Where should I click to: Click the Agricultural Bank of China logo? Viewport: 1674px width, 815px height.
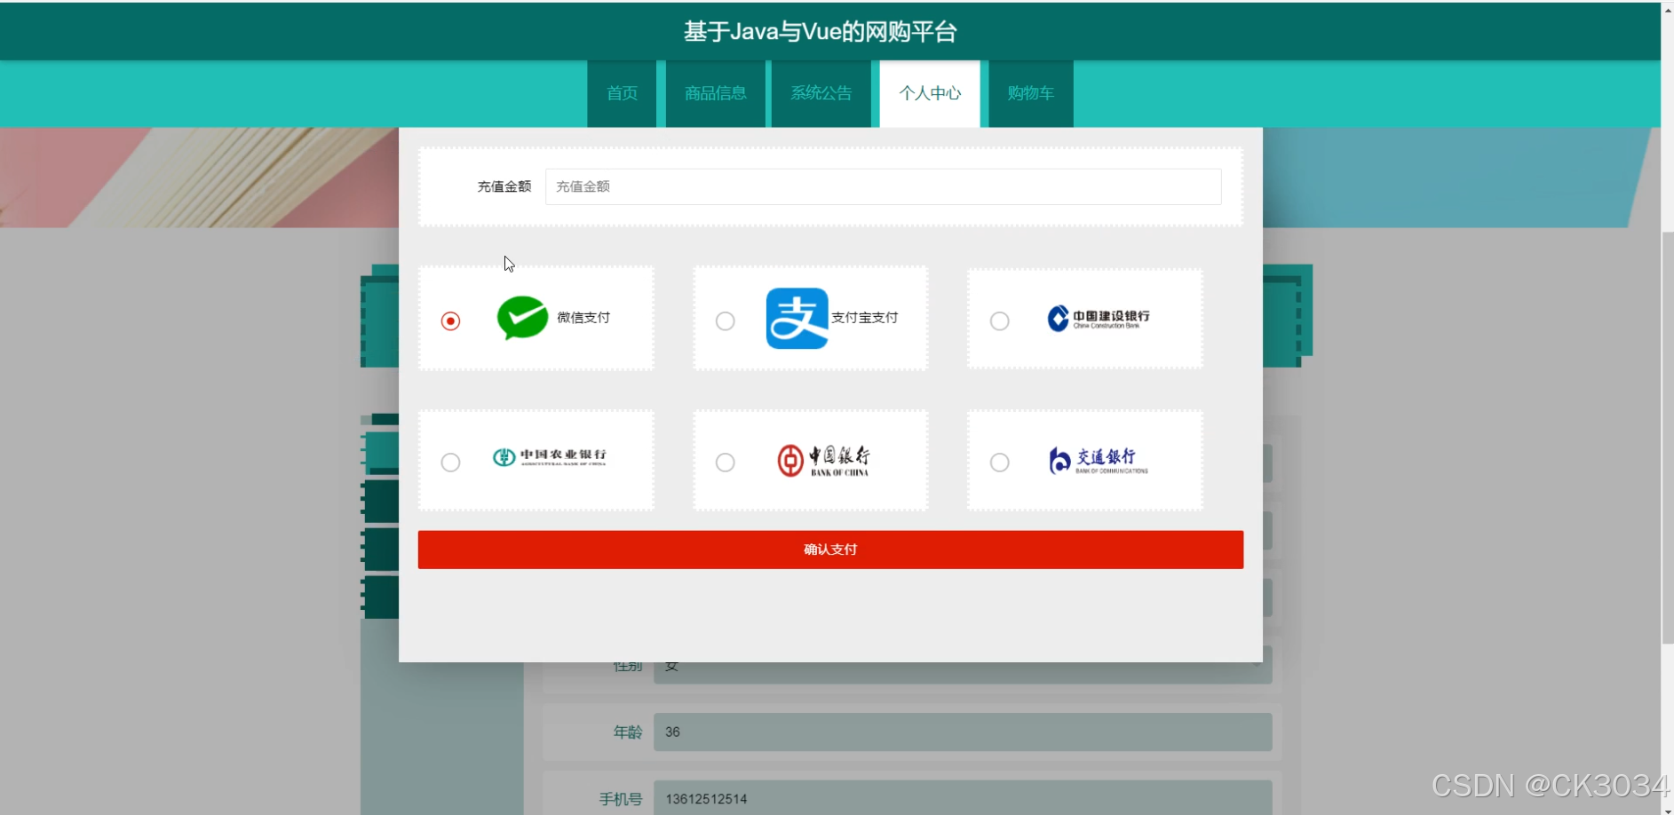(x=550, y=457)
